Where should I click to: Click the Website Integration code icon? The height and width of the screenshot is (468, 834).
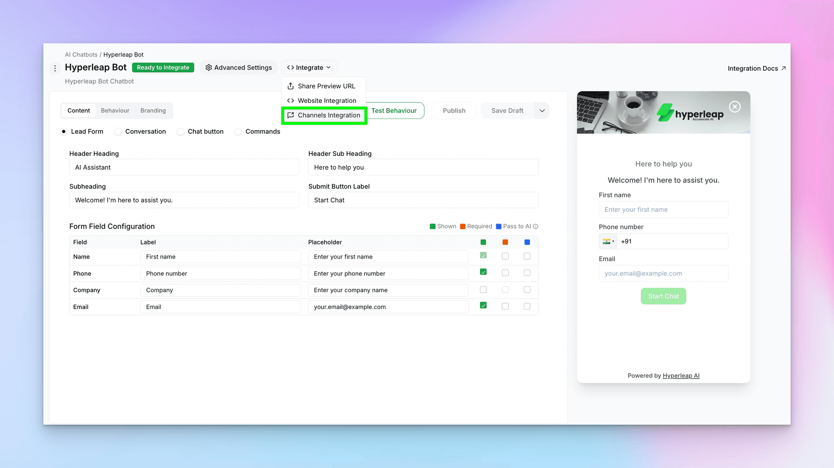(x=291, y=101)
